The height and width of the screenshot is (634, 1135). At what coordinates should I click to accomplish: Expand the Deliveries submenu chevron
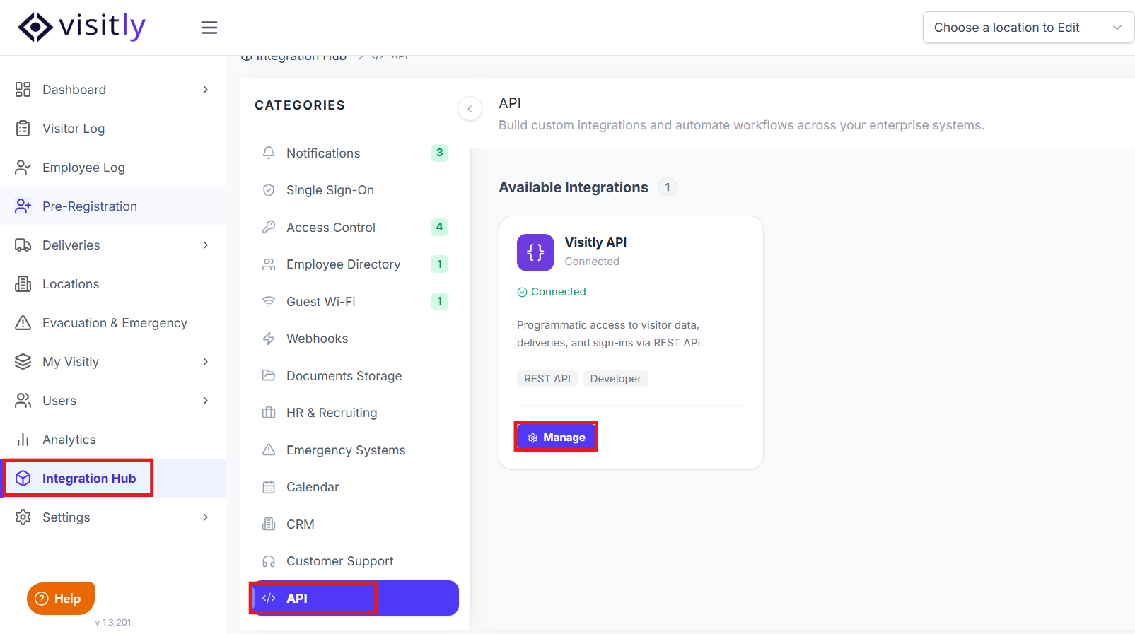206,245
